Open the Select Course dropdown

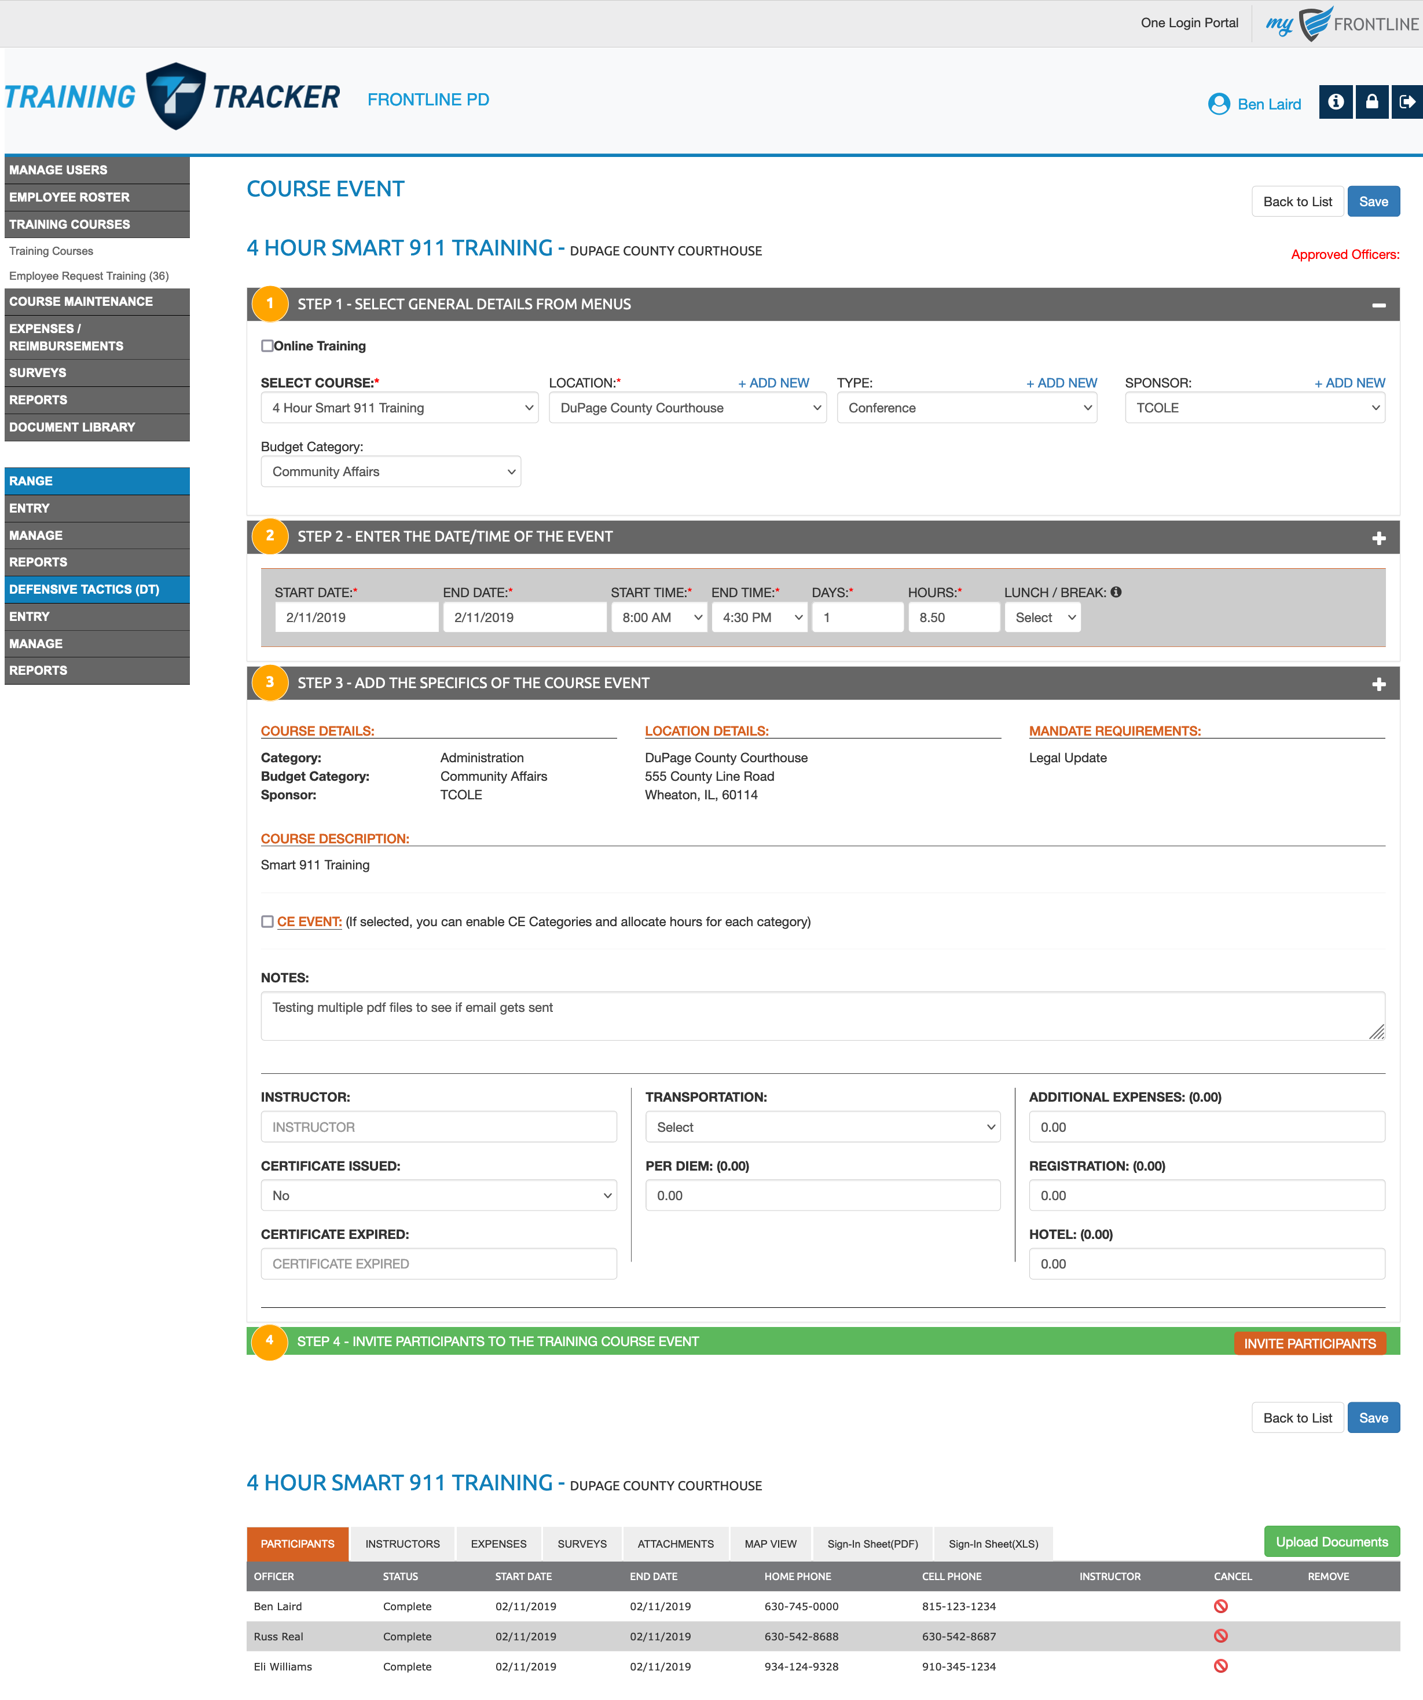click(x=399, y=408)
